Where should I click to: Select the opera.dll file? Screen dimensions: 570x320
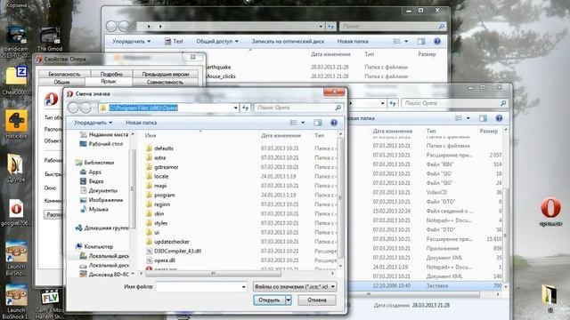[x=165, y=260]
